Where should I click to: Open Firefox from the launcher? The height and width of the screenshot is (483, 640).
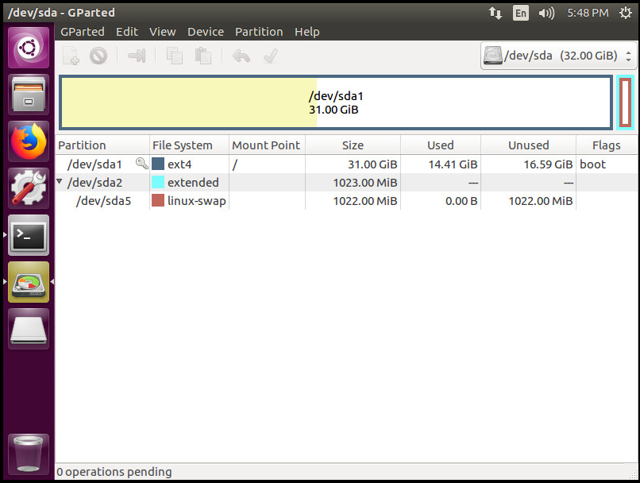click(29, 143)
